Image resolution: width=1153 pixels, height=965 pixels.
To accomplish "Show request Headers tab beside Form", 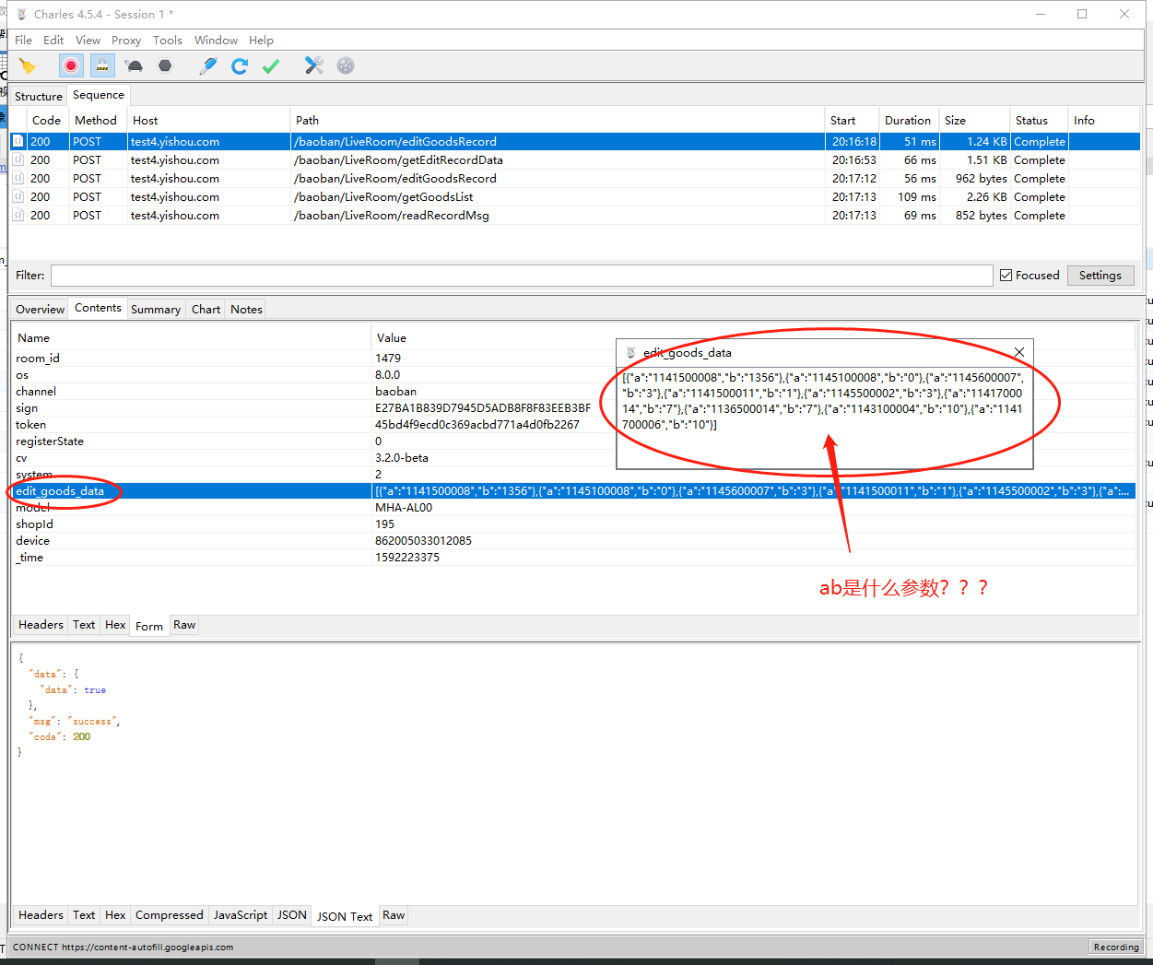I will (x=41, y=625).
